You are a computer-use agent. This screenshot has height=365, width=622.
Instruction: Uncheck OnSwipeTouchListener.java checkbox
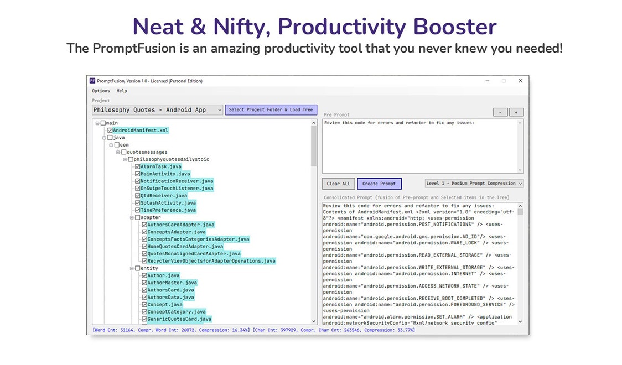point(138,189)
